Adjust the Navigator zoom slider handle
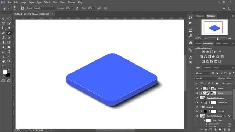 (x=218, y=39)
